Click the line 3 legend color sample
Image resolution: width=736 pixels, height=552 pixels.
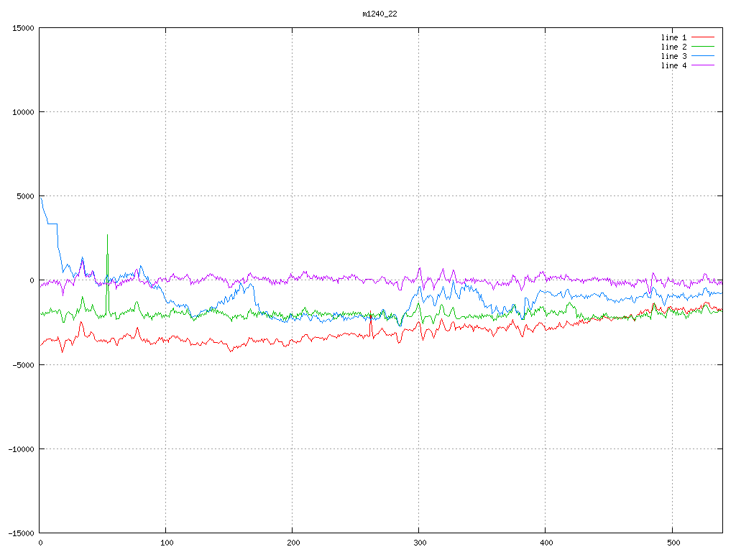[704, 56]
